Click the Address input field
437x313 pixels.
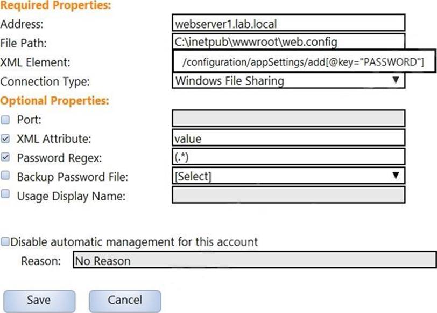[x=288, y=24]
